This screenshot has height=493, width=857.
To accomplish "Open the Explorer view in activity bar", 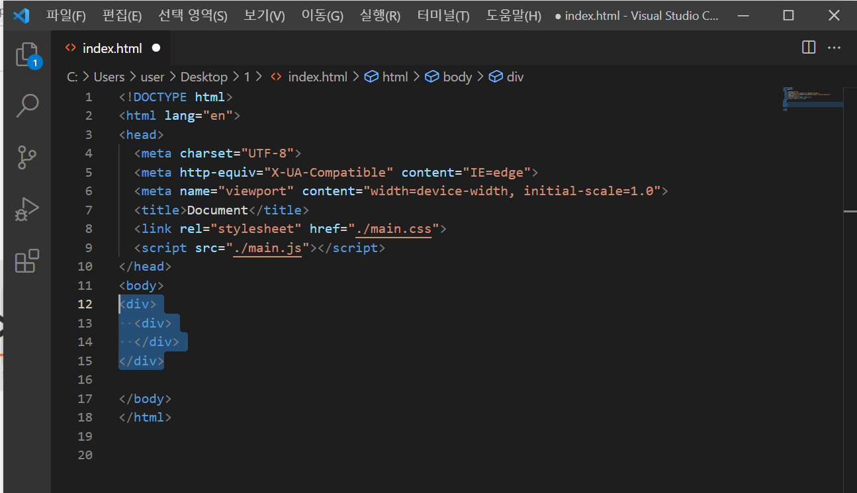I will click(27, 55).
